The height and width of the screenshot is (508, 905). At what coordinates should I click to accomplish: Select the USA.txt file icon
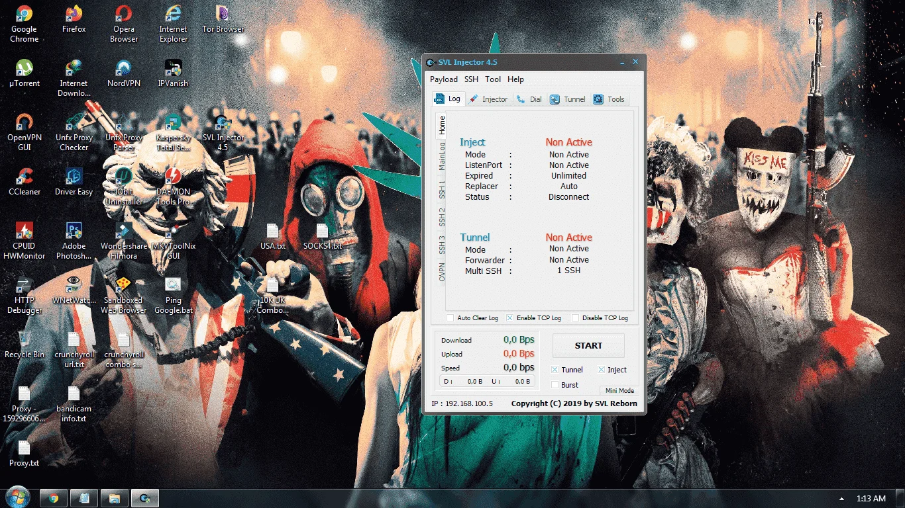pyautogui.click(x=272, y=236)
